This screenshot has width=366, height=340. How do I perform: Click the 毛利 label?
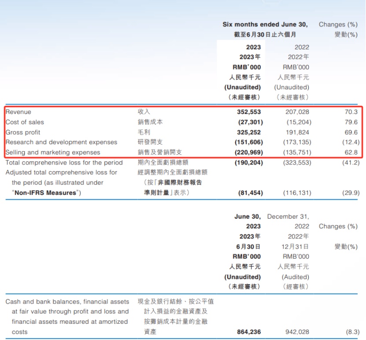(144, 132)
